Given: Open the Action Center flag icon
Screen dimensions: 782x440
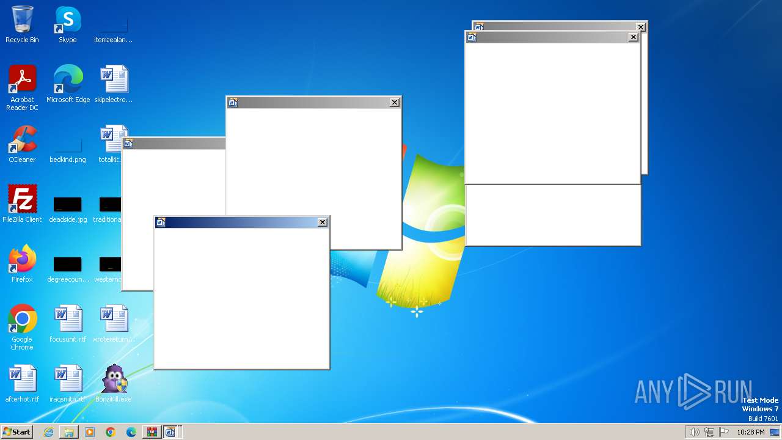Looking at the screenshot, I should [x=724, y=432].
